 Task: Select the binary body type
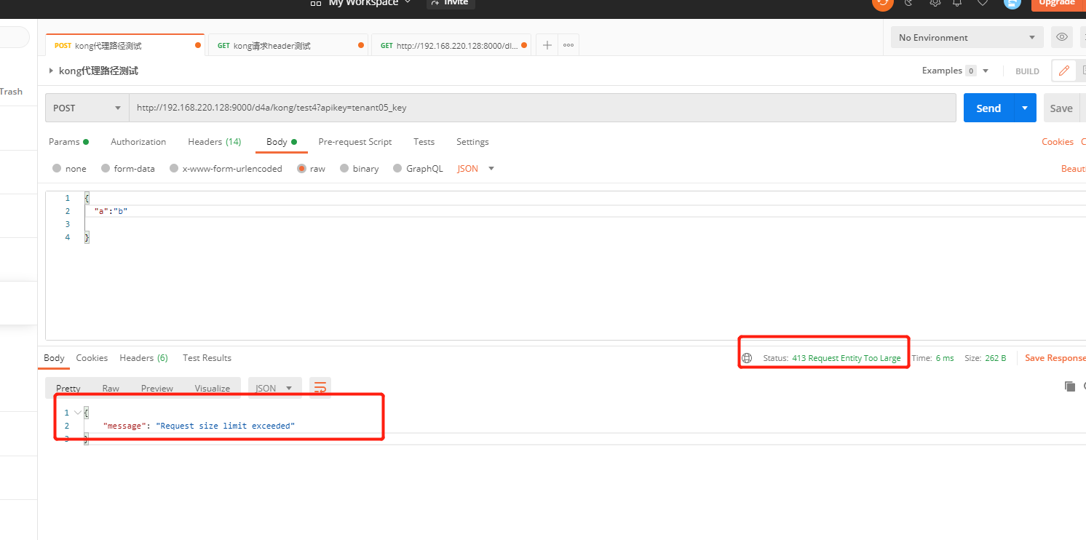point(359,168)
